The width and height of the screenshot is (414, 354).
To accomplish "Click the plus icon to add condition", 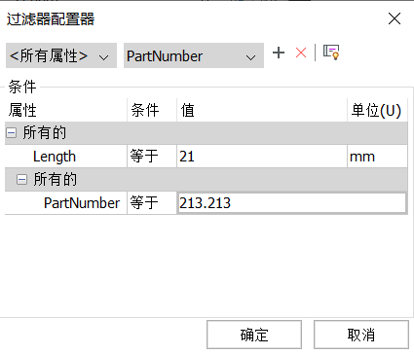I will click(279, 53).
